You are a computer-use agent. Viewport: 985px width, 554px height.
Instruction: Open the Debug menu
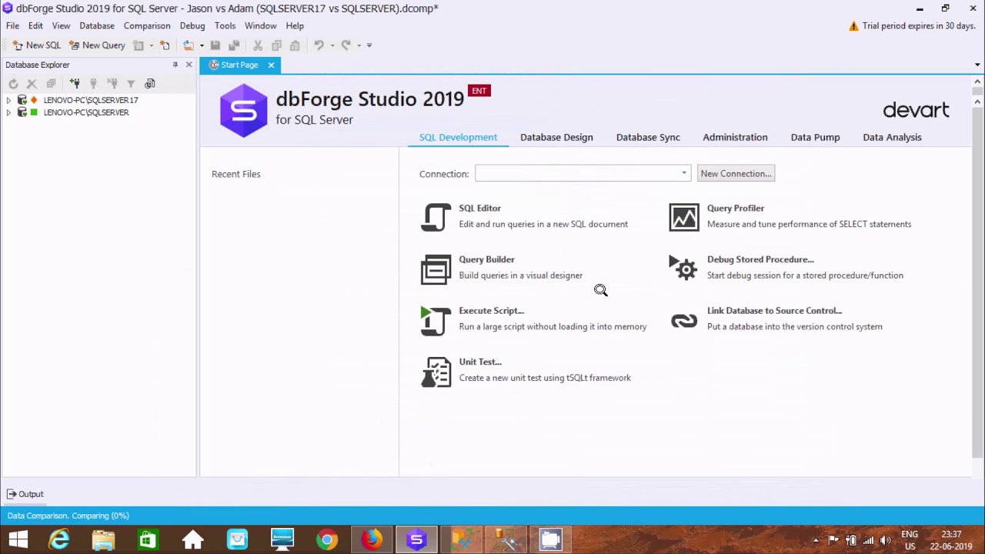tap(192, 25)
